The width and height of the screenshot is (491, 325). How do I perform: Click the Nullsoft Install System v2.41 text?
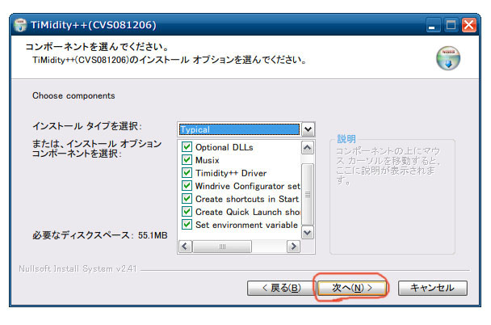78,269
